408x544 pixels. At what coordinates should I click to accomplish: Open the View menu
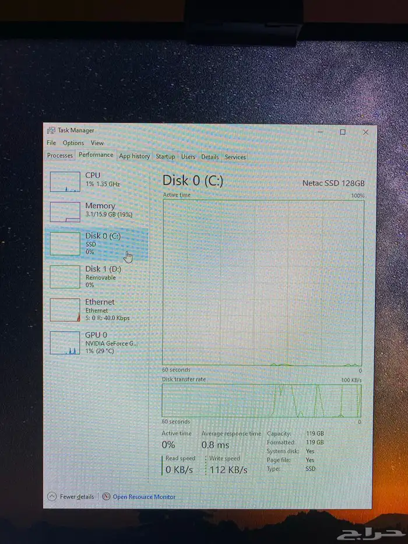click(97, 143)
